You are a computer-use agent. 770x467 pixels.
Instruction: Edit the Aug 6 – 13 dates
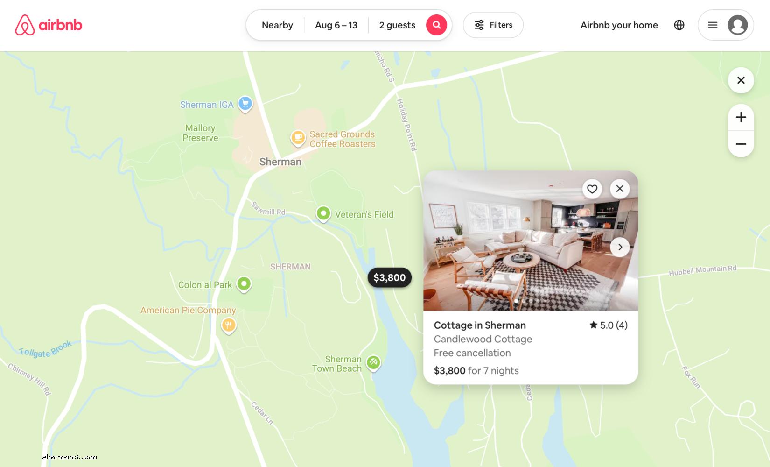pos(336,25)
